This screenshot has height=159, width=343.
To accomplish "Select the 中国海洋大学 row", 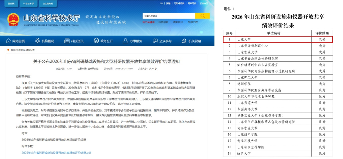I will [278, 109].
